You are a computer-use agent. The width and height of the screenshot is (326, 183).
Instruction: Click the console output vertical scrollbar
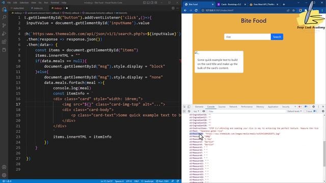[x=324, y=154]
